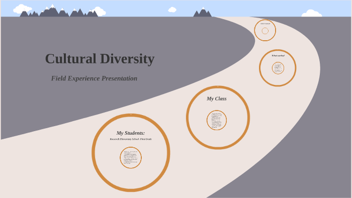
Task: Open the "My Students:" topic heading
Action: 130,133
